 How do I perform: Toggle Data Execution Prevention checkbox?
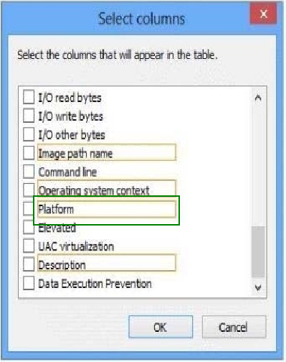click(29, 283)
